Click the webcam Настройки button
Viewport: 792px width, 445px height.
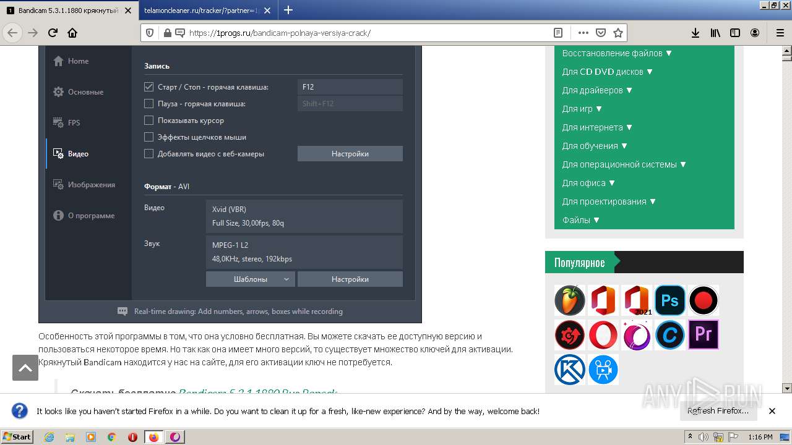[350, 154]
